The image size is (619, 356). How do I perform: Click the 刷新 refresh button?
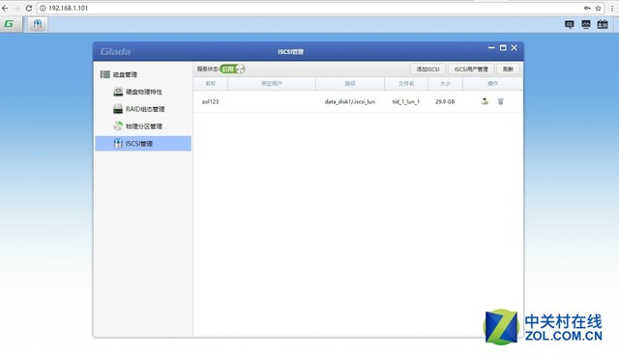click(508, 69)
